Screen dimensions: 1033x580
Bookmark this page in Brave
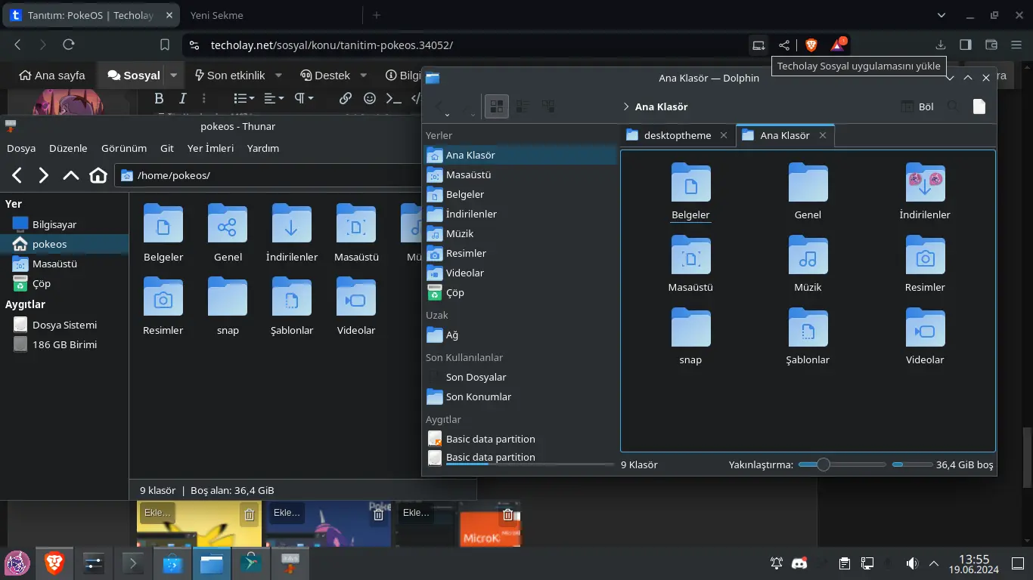(165, 45)
